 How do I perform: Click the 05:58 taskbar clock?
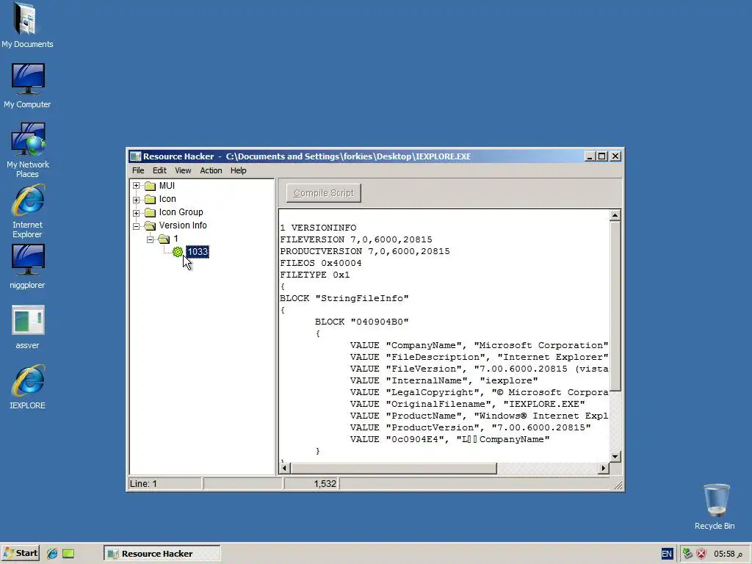point(728,554)
